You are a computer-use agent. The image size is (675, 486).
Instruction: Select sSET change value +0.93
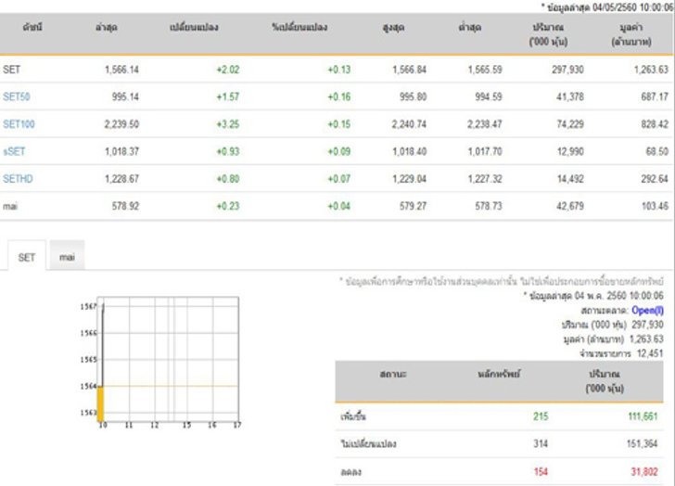(228, 151)
